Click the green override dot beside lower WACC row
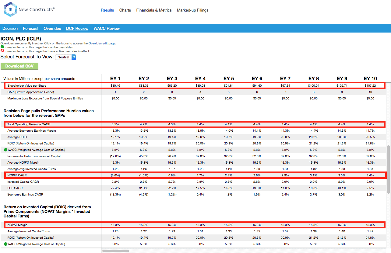 [x=5, y=244]
